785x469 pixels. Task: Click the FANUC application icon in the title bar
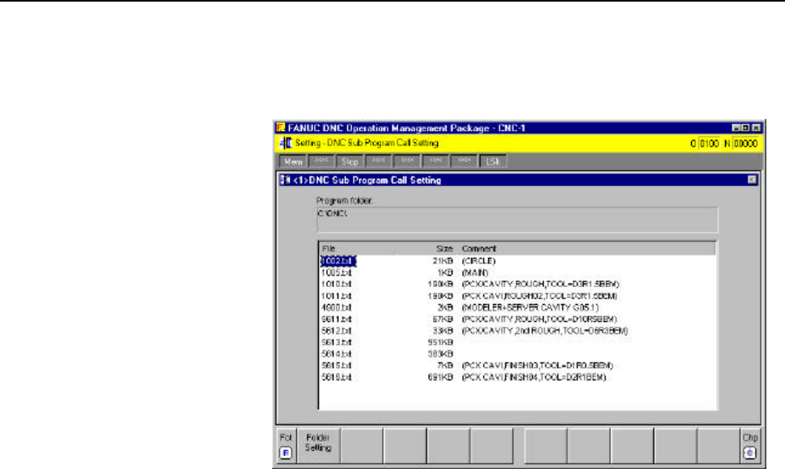[x=281, y=128]
